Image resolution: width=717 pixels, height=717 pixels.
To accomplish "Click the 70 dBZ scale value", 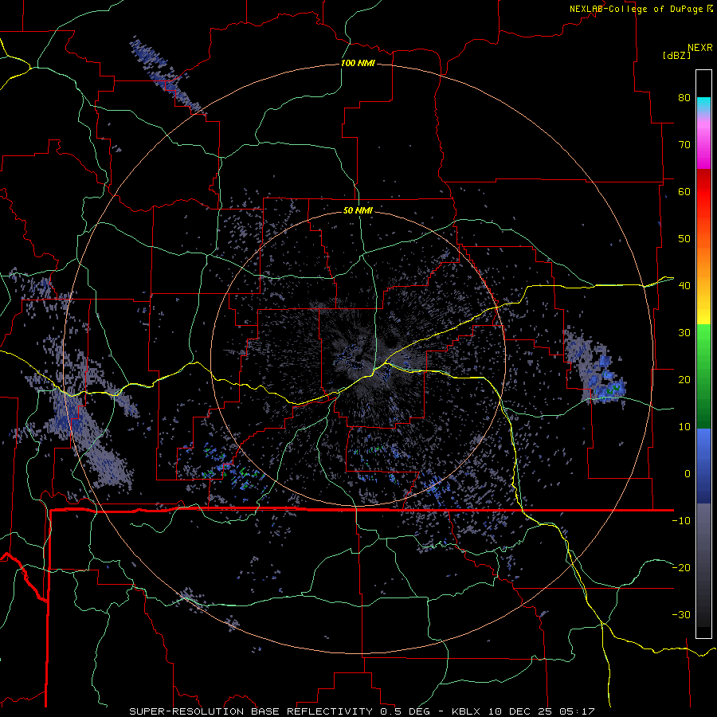I will coord(684,144).
